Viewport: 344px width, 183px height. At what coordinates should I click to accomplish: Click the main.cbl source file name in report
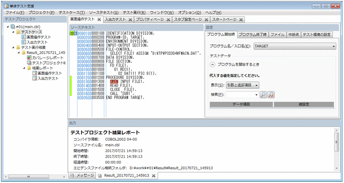(x=112, y=145)
